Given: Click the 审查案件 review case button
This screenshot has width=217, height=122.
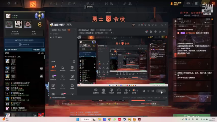Looking at the screenshot, I should (37, 50).
